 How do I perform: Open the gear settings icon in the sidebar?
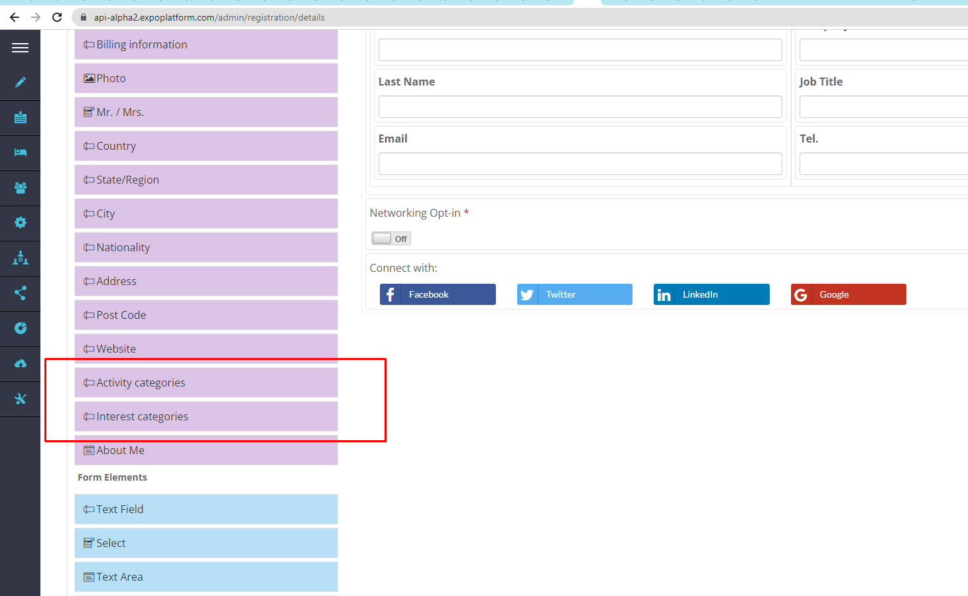click(x=20, y=223)
